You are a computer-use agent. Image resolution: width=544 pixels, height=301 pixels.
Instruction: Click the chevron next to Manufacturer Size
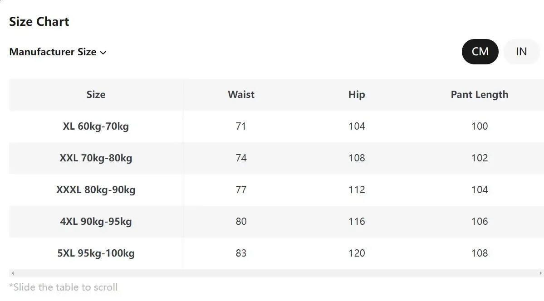point(103,53)
